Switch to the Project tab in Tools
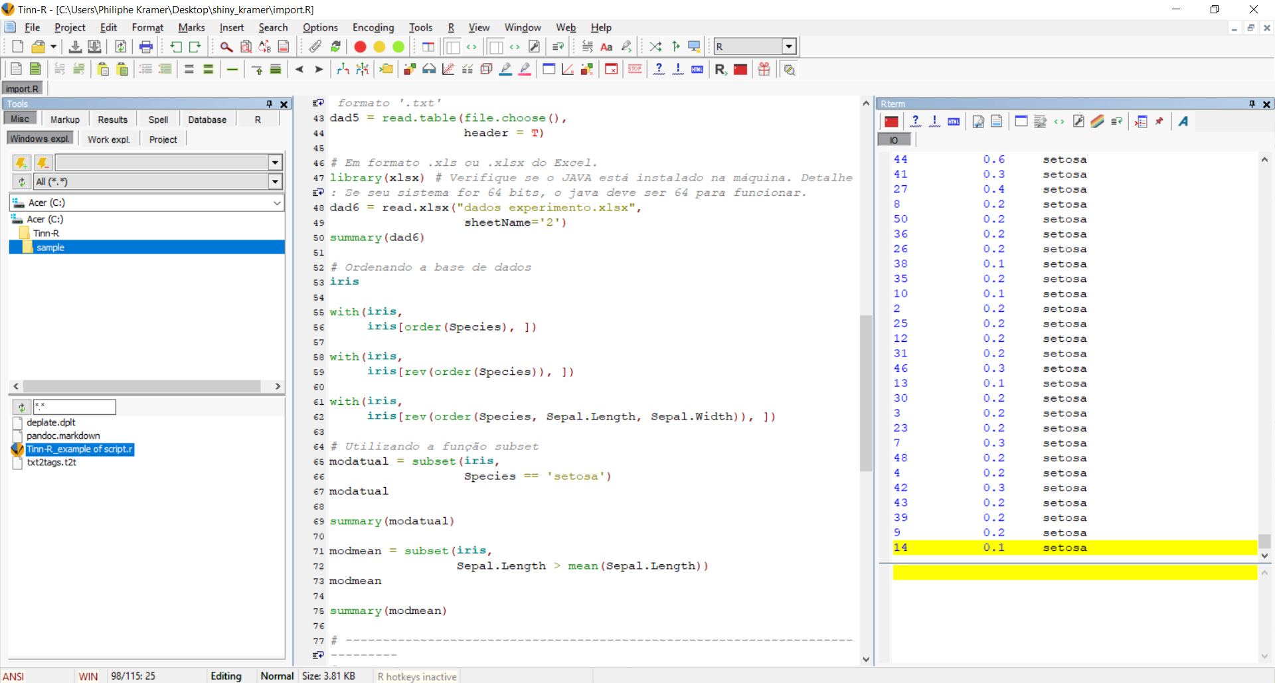 [163, 139]
